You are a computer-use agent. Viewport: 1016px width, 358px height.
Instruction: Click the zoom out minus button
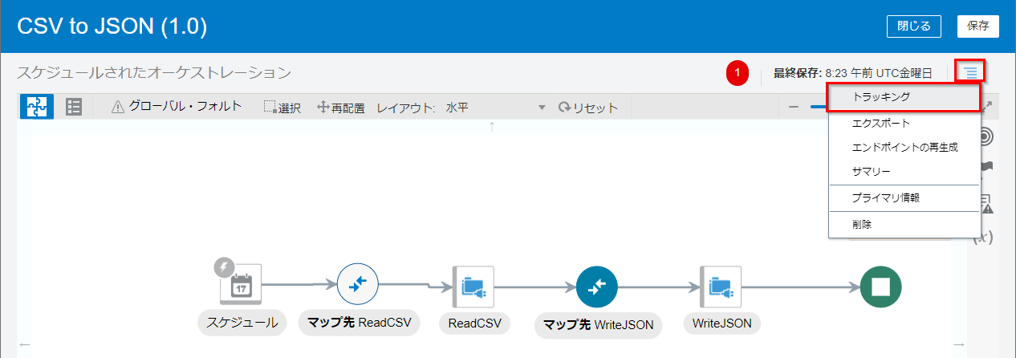point(793,108)
